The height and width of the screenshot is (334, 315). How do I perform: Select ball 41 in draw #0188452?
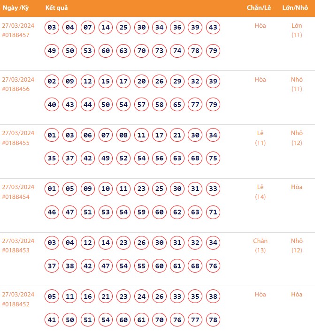52,319
